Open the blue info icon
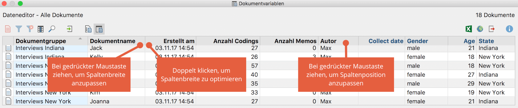This screenshot has height=108, width=518. pyautogui.click(x=509, y=29)
